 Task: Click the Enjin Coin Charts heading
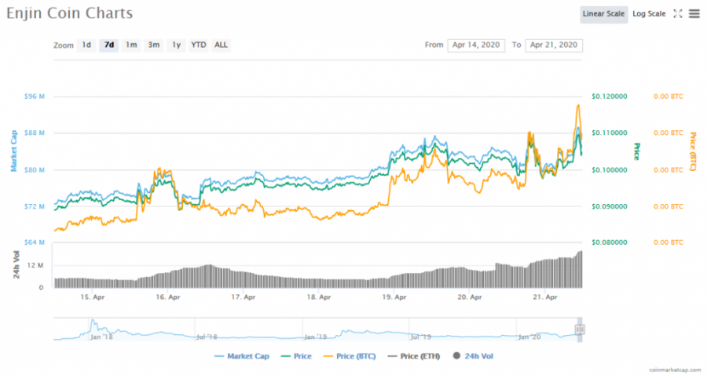pos(69,13)
